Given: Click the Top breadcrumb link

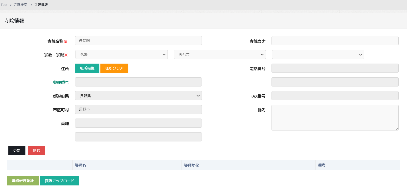Looking at the screenshot, I should click(x=4, y=5).
